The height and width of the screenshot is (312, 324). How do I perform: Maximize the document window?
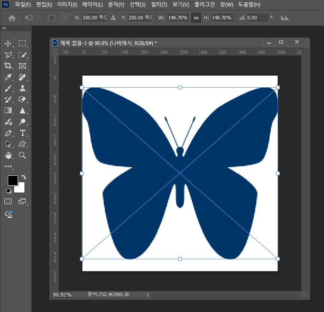(281, 42)
